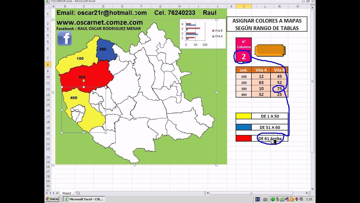Select the 'Vita B' table header cell

coord(279,70)
